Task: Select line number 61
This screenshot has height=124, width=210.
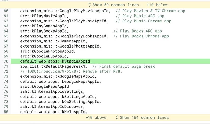Action: point(6,16)
